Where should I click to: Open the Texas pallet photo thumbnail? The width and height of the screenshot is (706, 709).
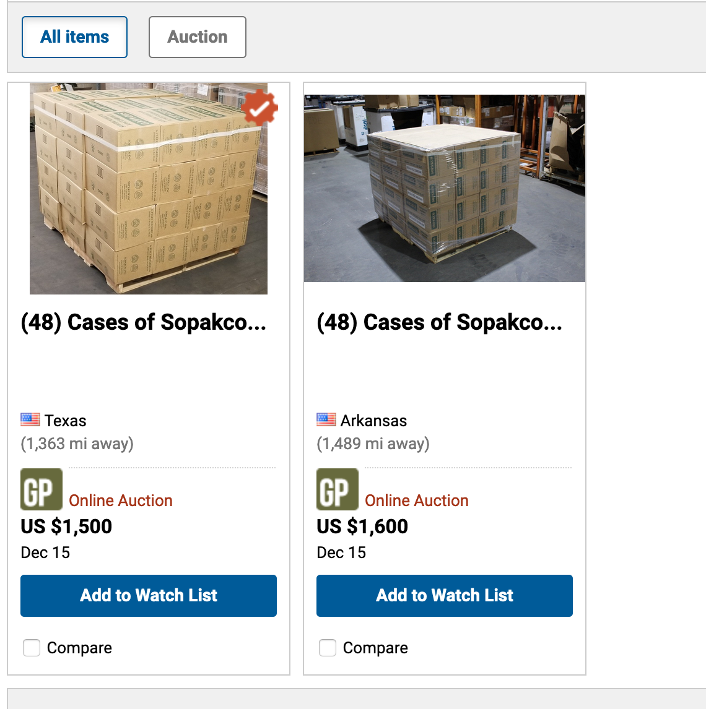[x=149, y=189]
